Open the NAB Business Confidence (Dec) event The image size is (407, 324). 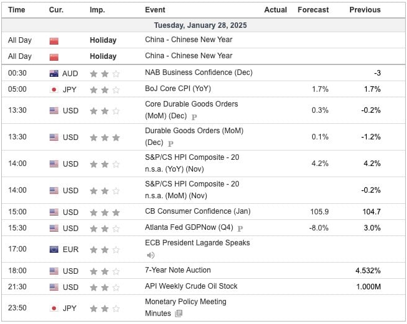point(199,72)
